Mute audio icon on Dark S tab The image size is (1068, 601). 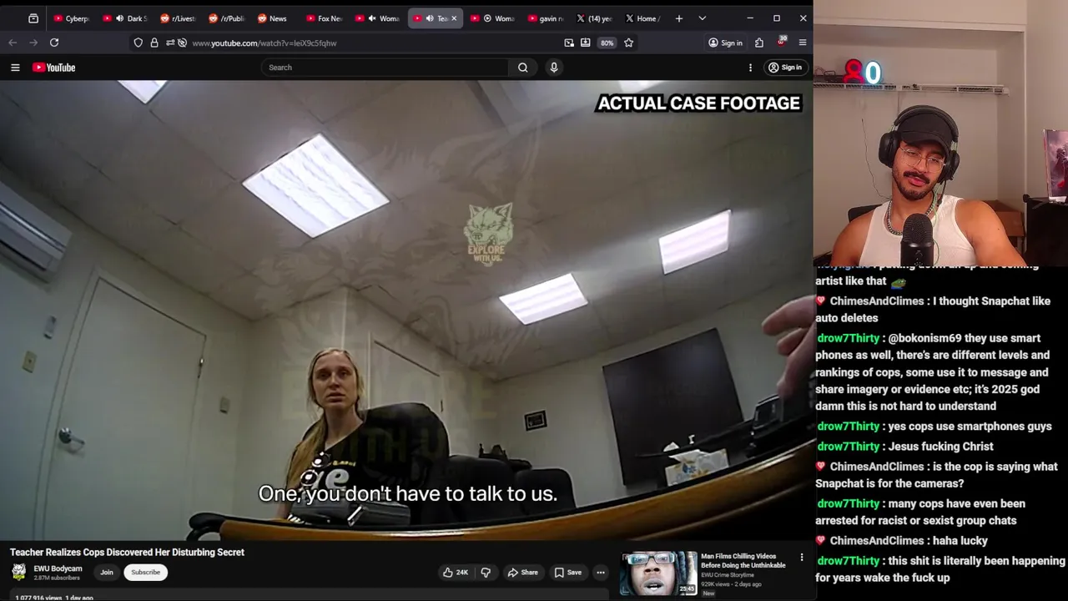coord(119,18)
